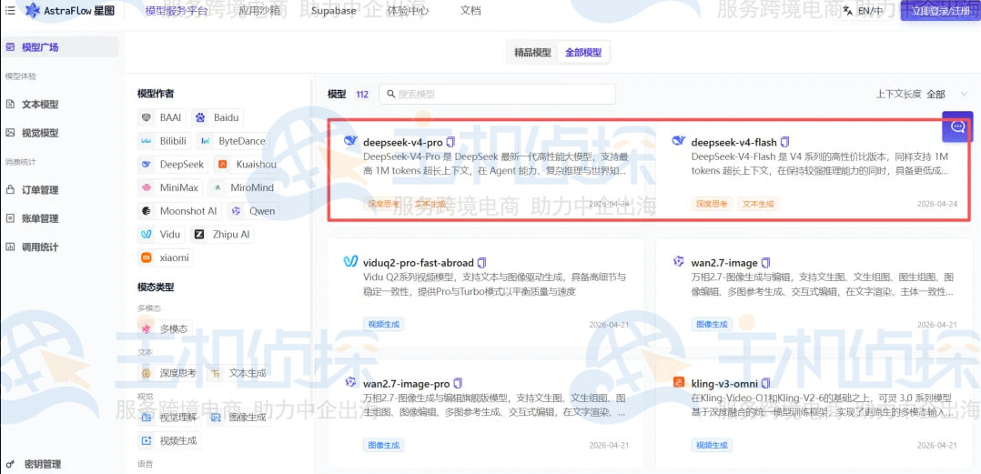The width and height of the screenshot is (981, 474).
Task: Click the 订单管理 sidebar icon
Action: click(x=10, y=189)
